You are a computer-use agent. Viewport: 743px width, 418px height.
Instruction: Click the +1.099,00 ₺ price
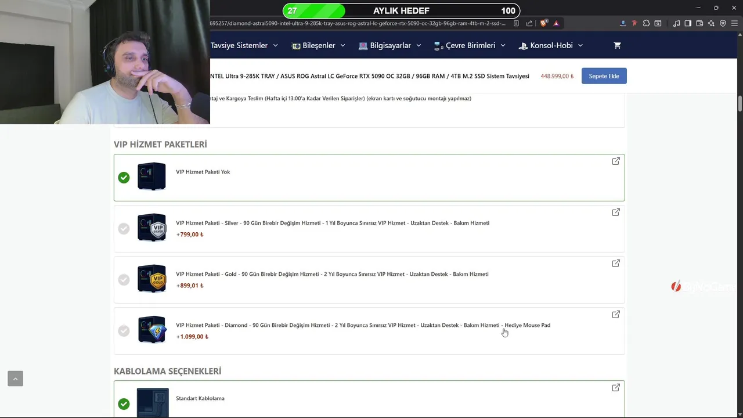[x=192, y=337]
